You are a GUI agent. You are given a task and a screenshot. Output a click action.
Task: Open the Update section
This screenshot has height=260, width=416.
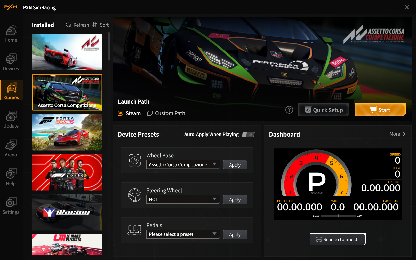(x=11, y=120)
